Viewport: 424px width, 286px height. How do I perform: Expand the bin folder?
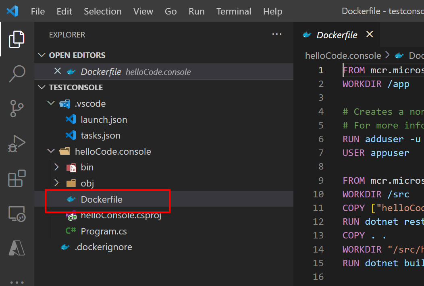pyautogui.click(x=56, y=167)
